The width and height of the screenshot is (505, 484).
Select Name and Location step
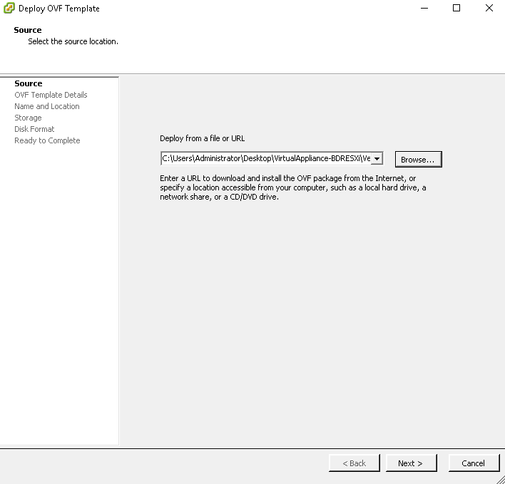click(x=47, y=106)
